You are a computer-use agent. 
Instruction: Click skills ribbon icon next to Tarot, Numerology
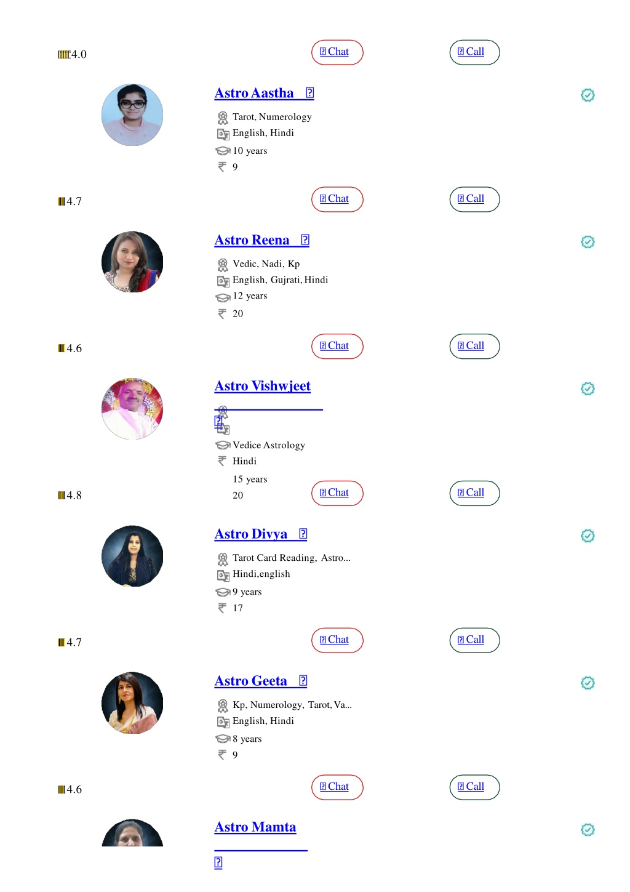[223, 118]
